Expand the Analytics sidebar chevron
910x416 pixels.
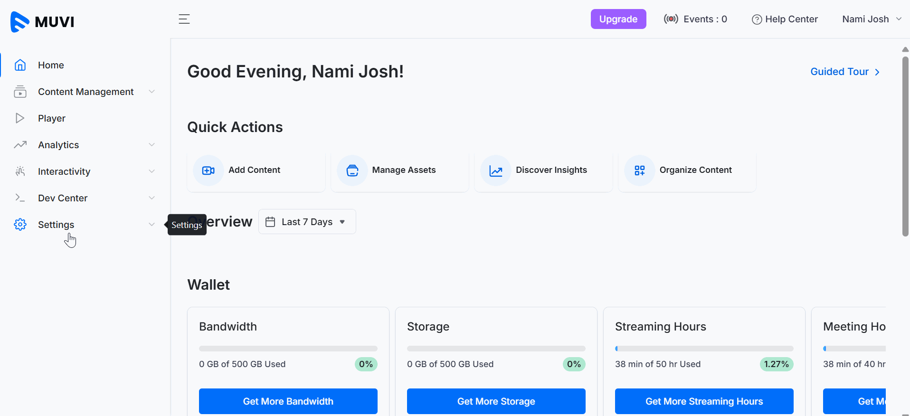point(152,145)
